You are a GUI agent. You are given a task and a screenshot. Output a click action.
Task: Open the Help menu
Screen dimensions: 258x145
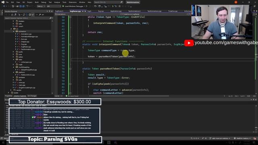click(89, 2)
